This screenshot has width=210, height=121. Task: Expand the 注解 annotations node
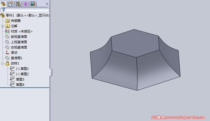click(2, 26)
